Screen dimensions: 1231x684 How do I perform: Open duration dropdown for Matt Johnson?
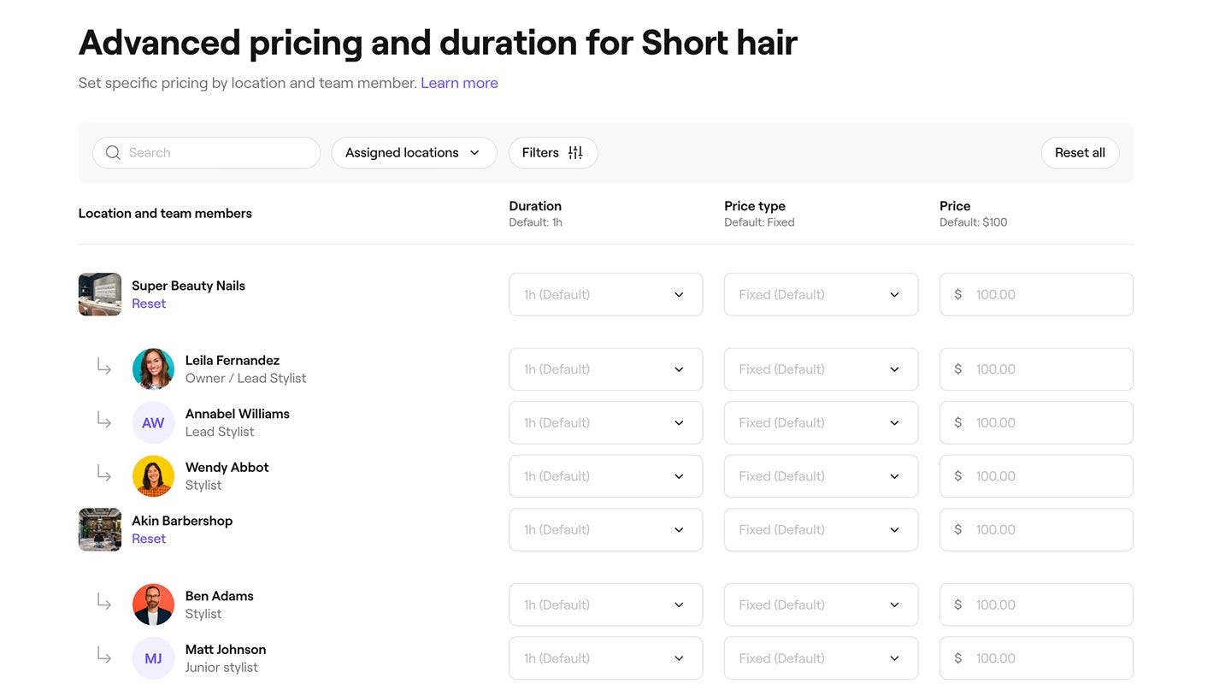[x=605, y=658]
